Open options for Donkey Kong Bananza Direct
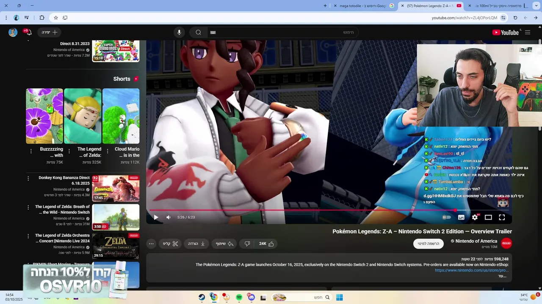 pyautogui.click(x=28, y=179)
